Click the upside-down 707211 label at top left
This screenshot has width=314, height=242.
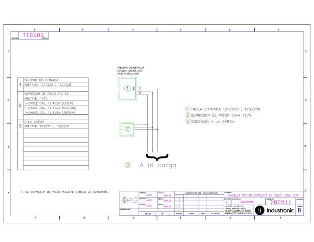(33, 35)
